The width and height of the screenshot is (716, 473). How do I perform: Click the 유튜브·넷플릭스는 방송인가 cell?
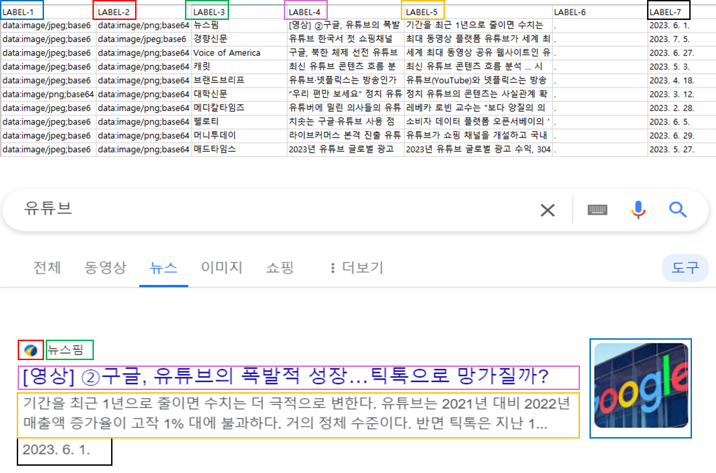(346, 80)
